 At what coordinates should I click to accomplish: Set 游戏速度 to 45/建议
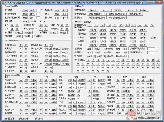28,33
